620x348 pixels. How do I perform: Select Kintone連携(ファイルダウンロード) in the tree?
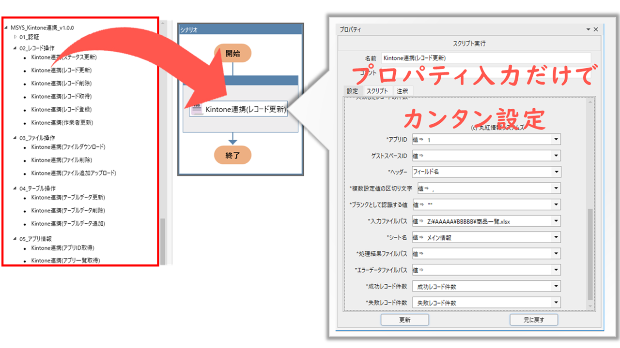68,147
